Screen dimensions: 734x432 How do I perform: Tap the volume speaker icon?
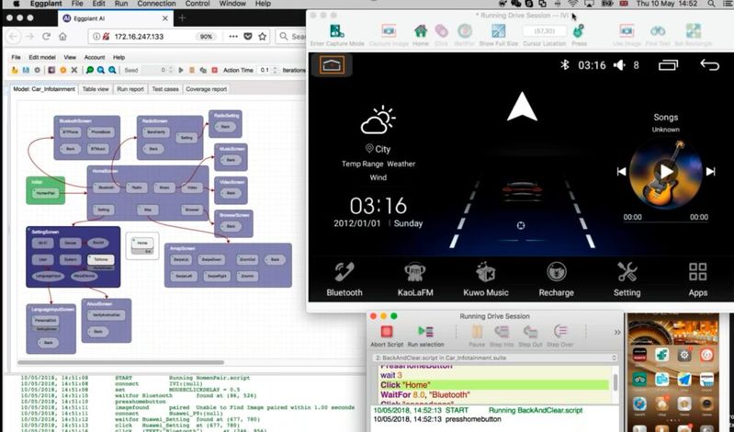[619, 65]
